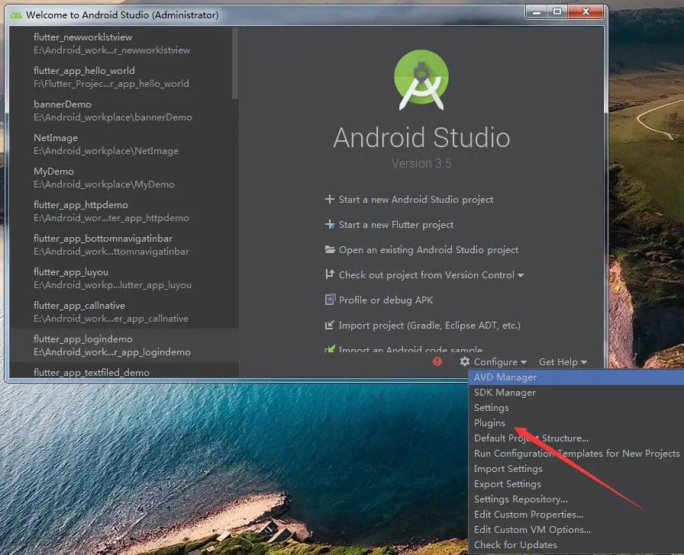Choose Settings in the Configure menu
This screenshot has width=684, height=555.
pyautogui.click(x=576, y=408)
